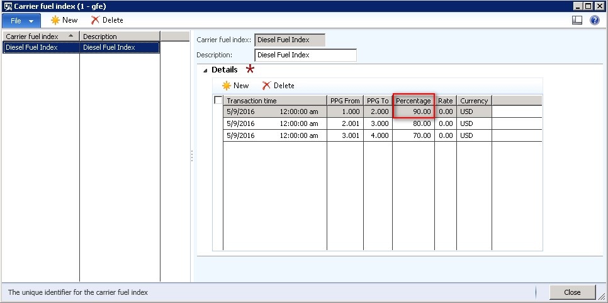Click the vertical splitter handle between panes

pos(192,156)
